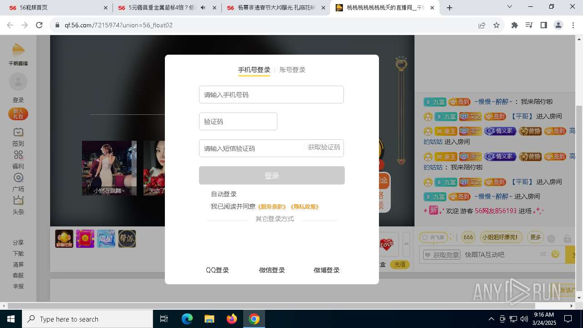Open the 小悠在跳舞~ stream thumbnail
The image size is (583, 328).
click(109, 168)
